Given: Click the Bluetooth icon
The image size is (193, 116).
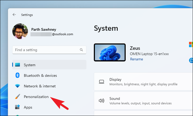Looking at the screenshot, I should [x=17, y=75].
